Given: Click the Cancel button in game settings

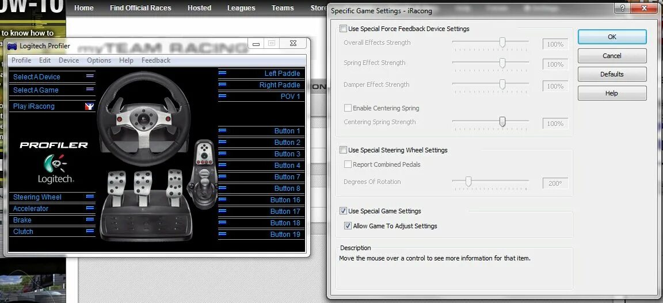Looking at the screenshot, I should click(x=612, y=55).
